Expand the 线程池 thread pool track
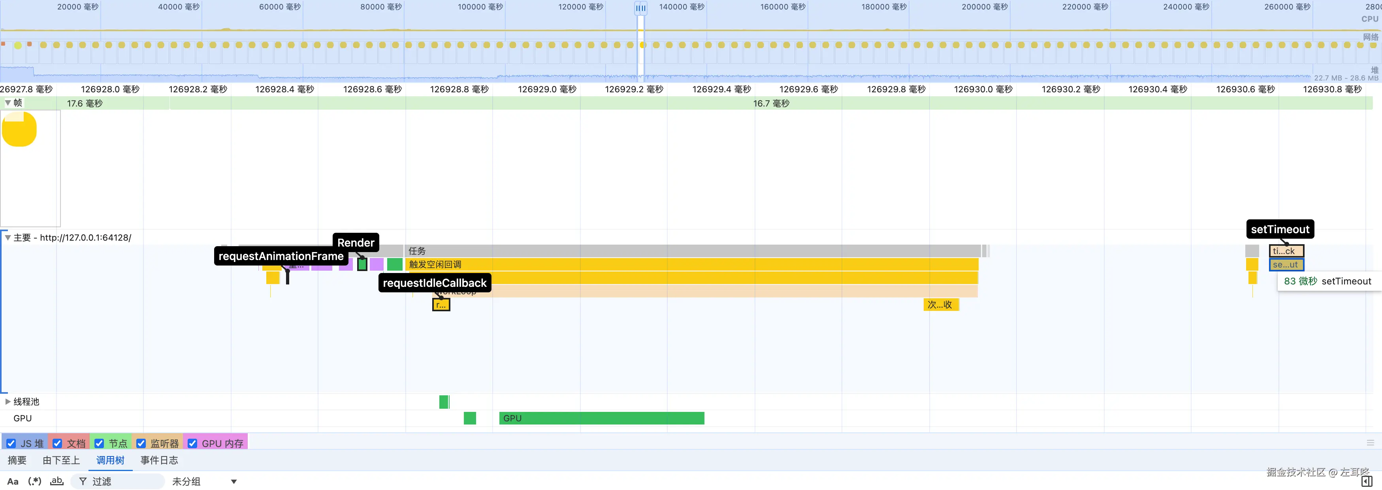Screen dimensions: 1382x490 (x=8, y=402)
